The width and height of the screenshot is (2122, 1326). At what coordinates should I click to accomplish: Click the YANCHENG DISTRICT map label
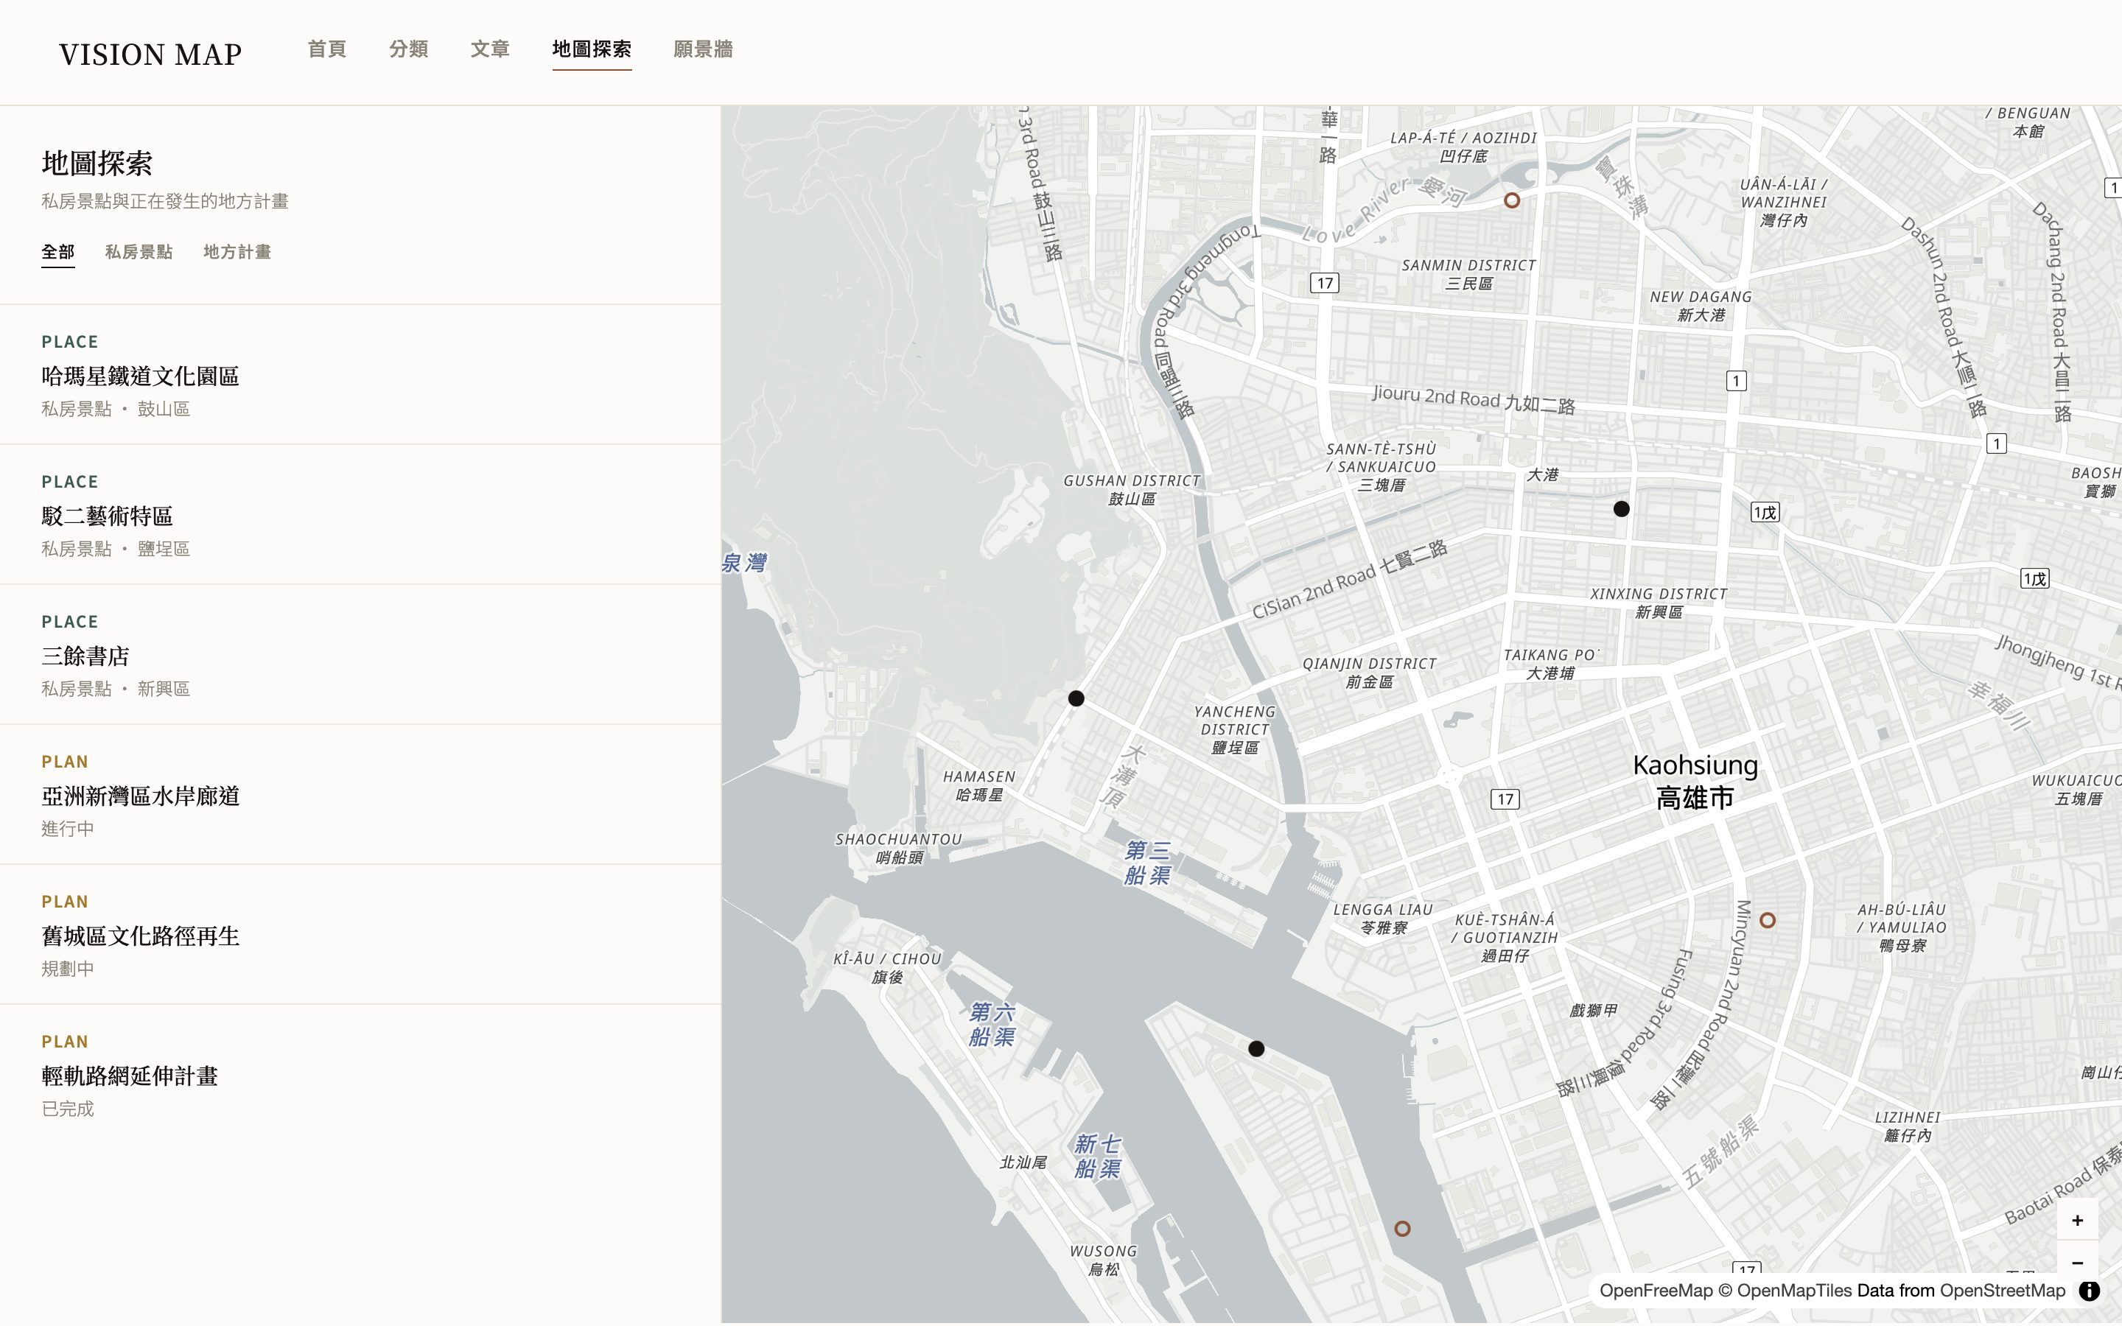click(1235, 729)
